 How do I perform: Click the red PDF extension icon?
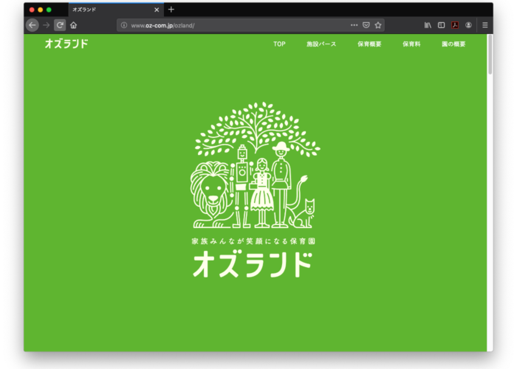[456, 25]
